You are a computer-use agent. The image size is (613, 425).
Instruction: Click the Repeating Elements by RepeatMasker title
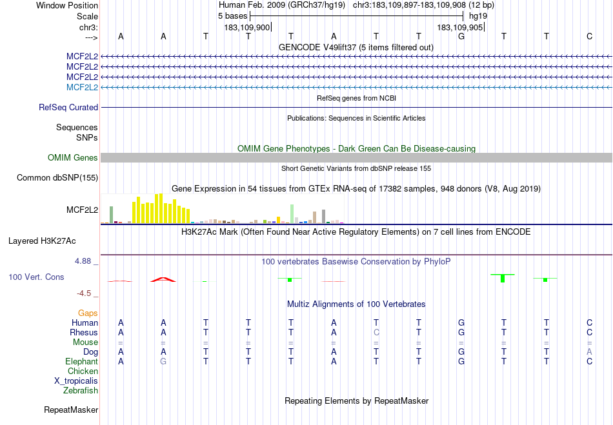tap(357, 400)
